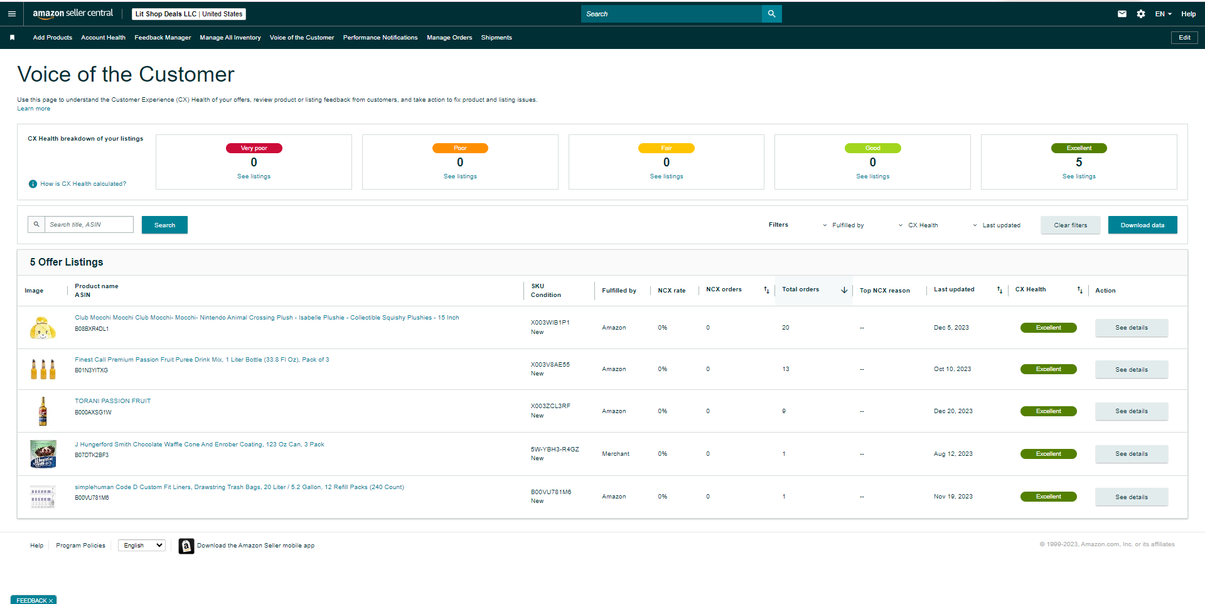This screenshot has height=604, width=1205.
Task: See details for Hungerford Smith Waffle Cone
Action: pyautogui.click(x=1132, y=454)
